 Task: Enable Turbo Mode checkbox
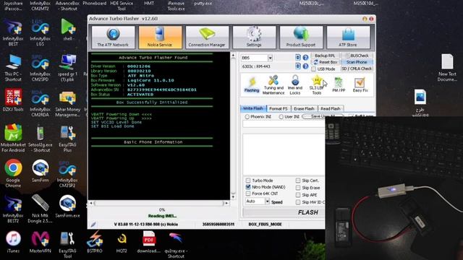(x=248, y=181)
